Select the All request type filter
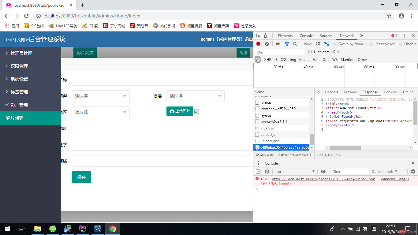The image size is (418, 235). click(258, 60)
